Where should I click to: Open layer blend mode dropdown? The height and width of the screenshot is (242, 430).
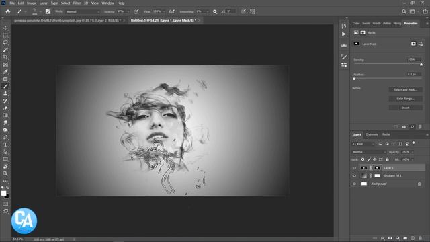pos(369,152)
